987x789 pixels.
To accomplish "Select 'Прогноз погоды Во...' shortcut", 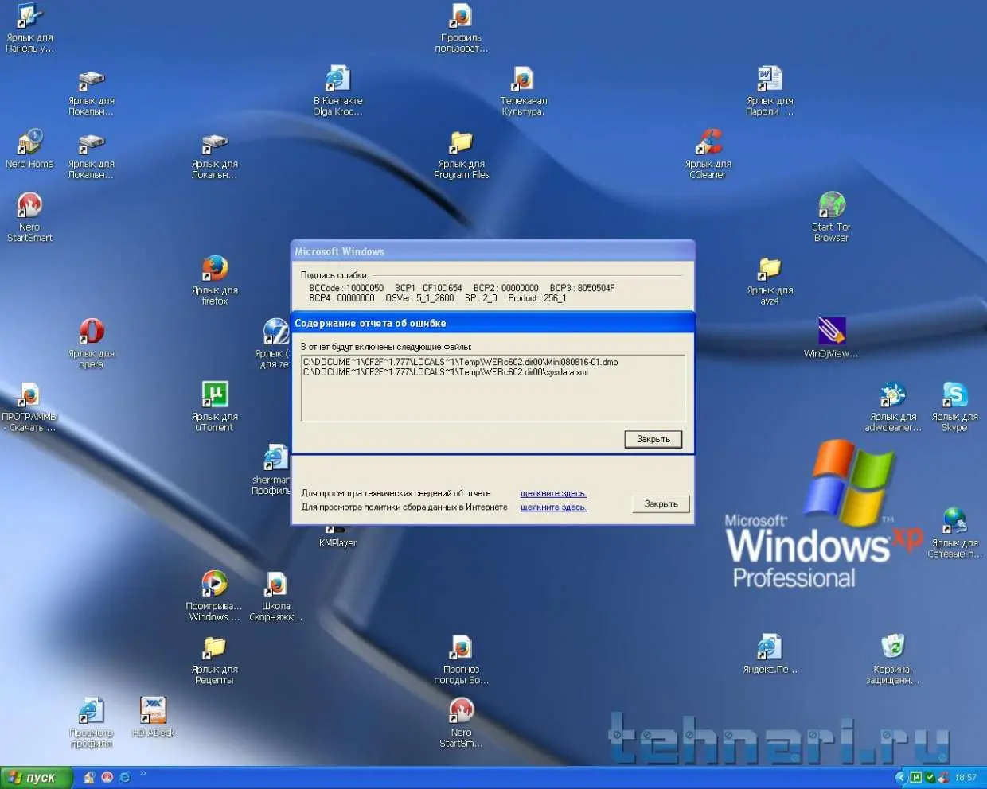I will (x=462, y=659).
